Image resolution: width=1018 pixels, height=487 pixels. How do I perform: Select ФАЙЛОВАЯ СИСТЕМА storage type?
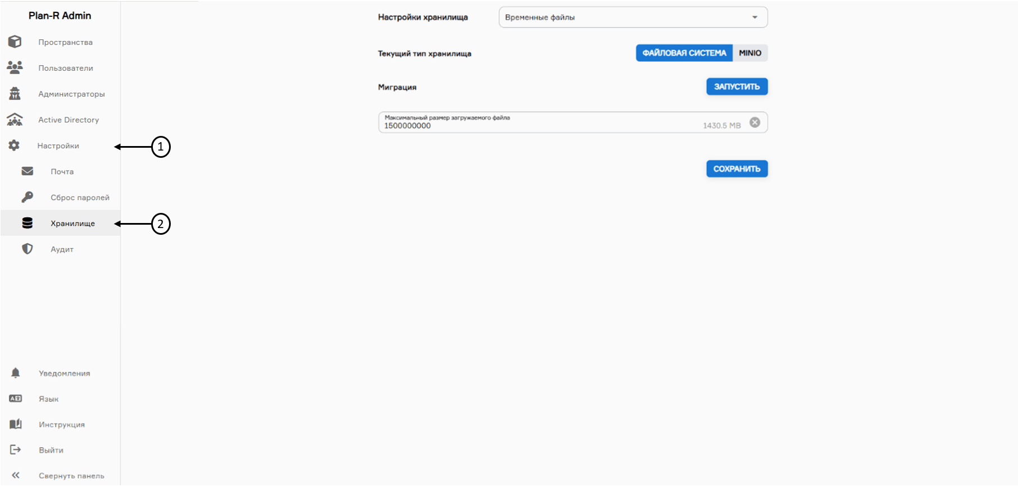(x=684, y=53)
